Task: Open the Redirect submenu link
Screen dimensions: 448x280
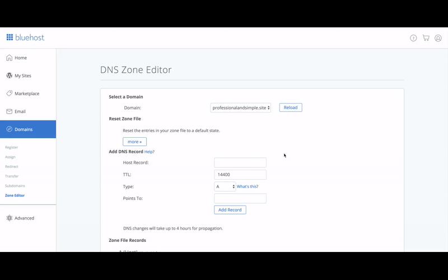Action: 11,166
